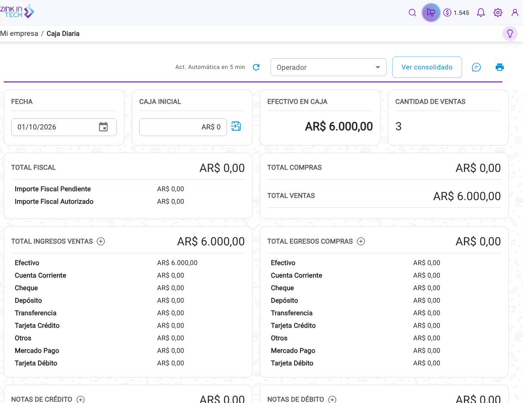This screenshot has width=523, height=403.
Task: Click the Caja Inicial import icon
Action: 236,126
